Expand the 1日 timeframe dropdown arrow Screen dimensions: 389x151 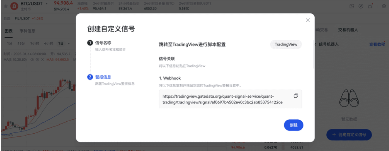click(x=69, y=43)
